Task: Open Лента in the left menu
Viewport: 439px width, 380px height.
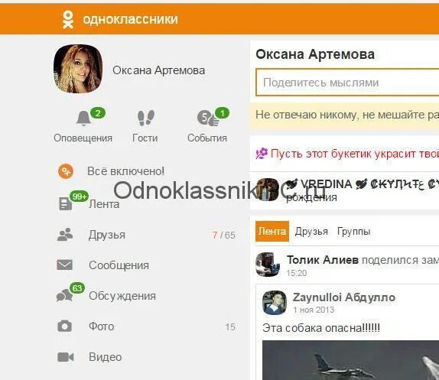Action: click(104, 204)
